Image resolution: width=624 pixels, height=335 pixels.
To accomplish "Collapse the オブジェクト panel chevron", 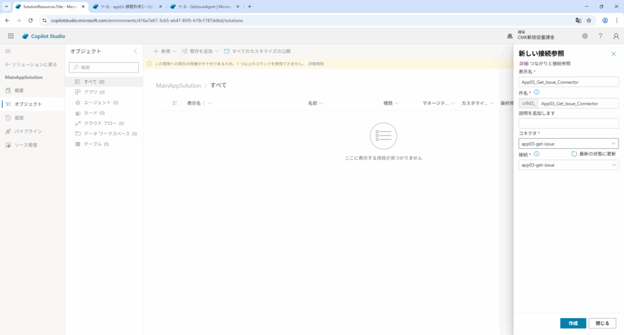I will [135, 52].
